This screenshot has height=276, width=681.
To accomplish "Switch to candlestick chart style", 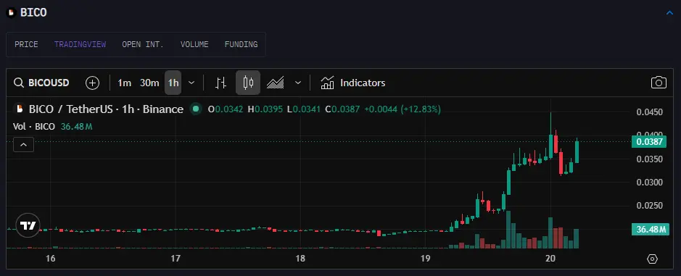I will [248, 83].
